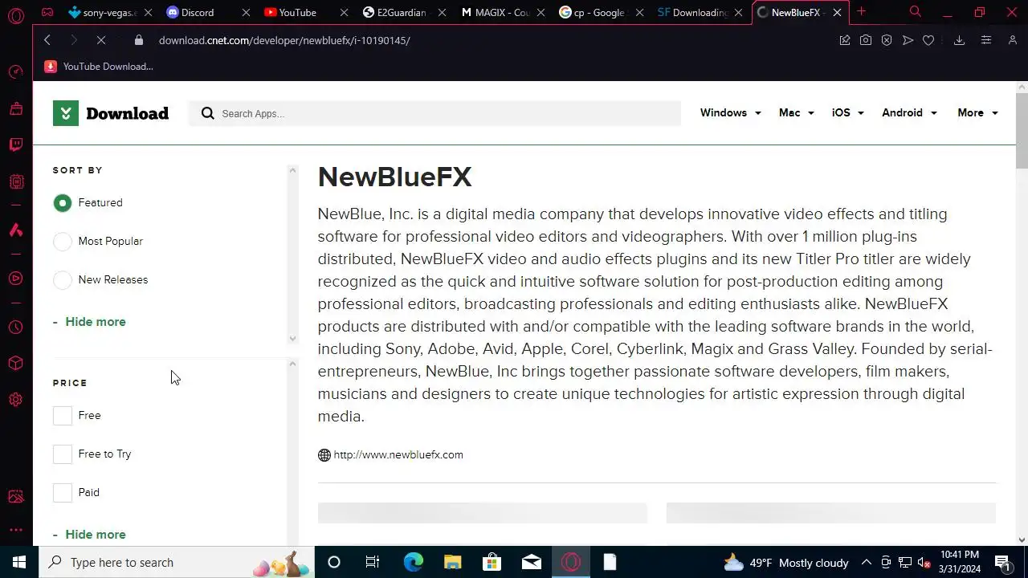Switch to the cp - Google tab
This screenshot has width=1028, height=578.
pyautogui.click(x=593, y=12)
